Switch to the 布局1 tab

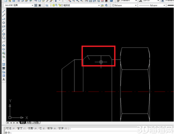(29, 123)
